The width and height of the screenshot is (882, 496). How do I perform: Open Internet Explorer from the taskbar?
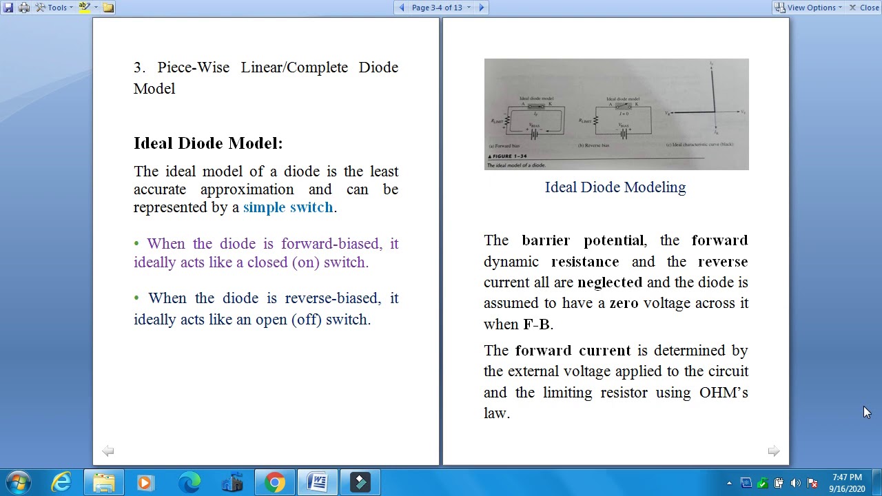pos(61,482)
